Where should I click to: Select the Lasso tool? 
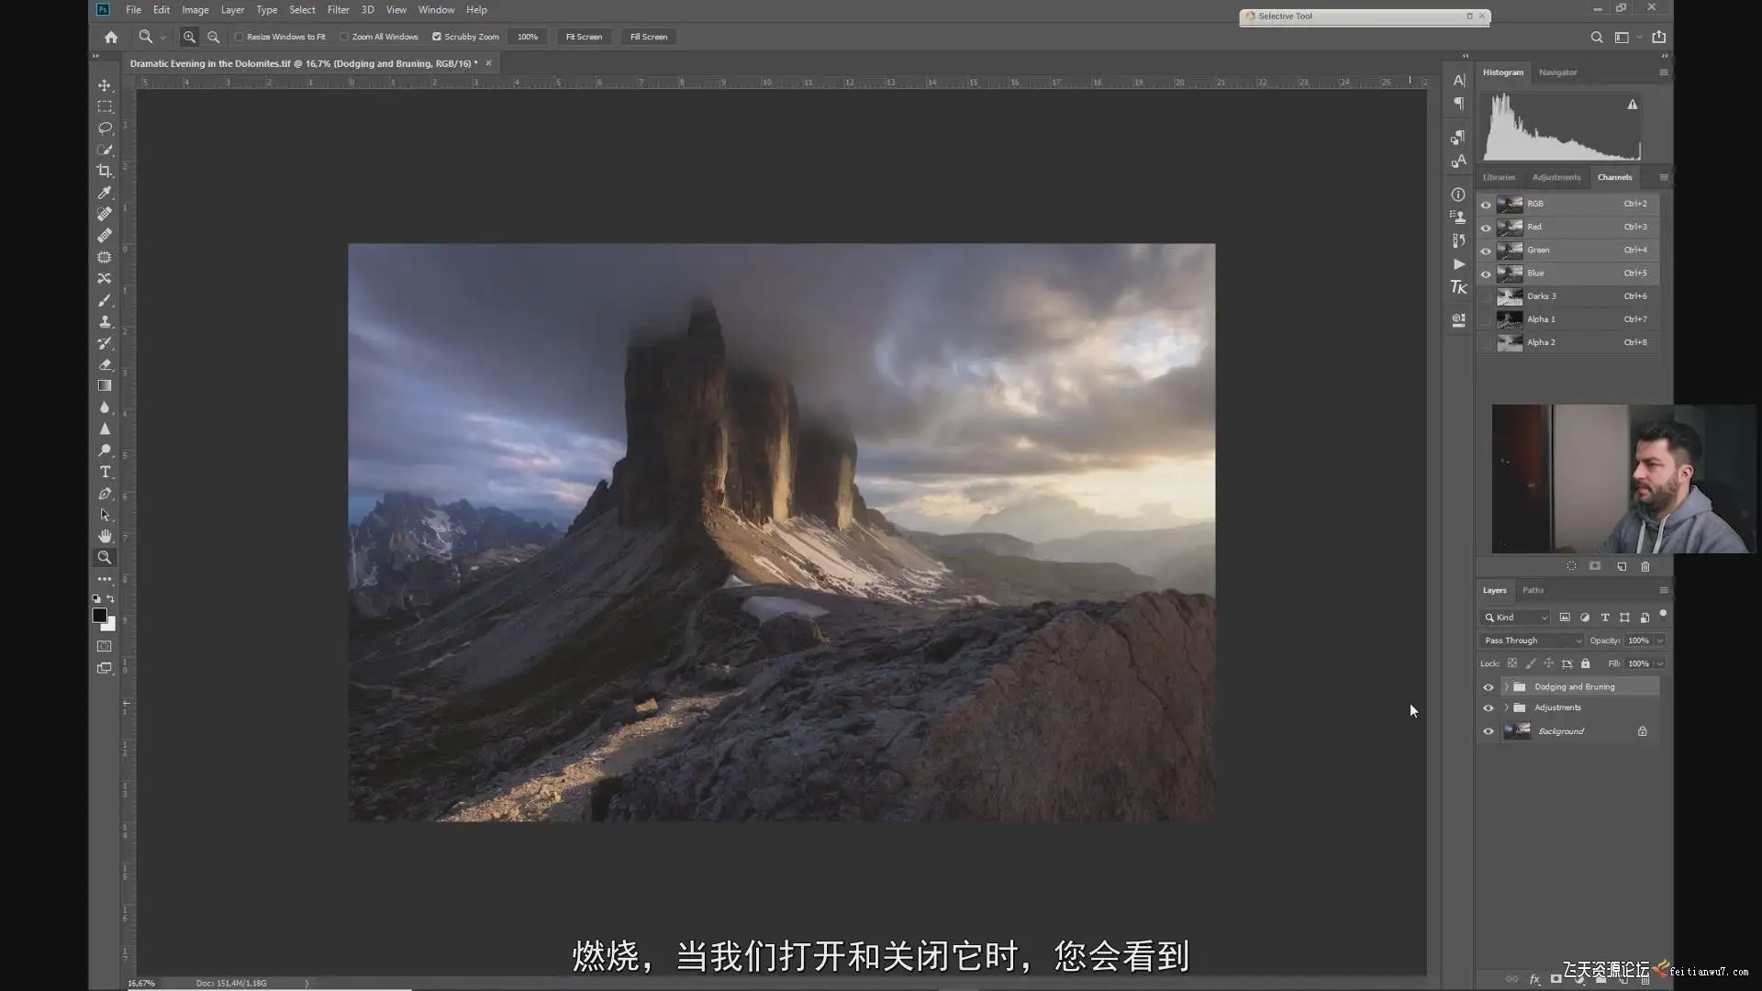pyautogui.click(x=105, y=128)
